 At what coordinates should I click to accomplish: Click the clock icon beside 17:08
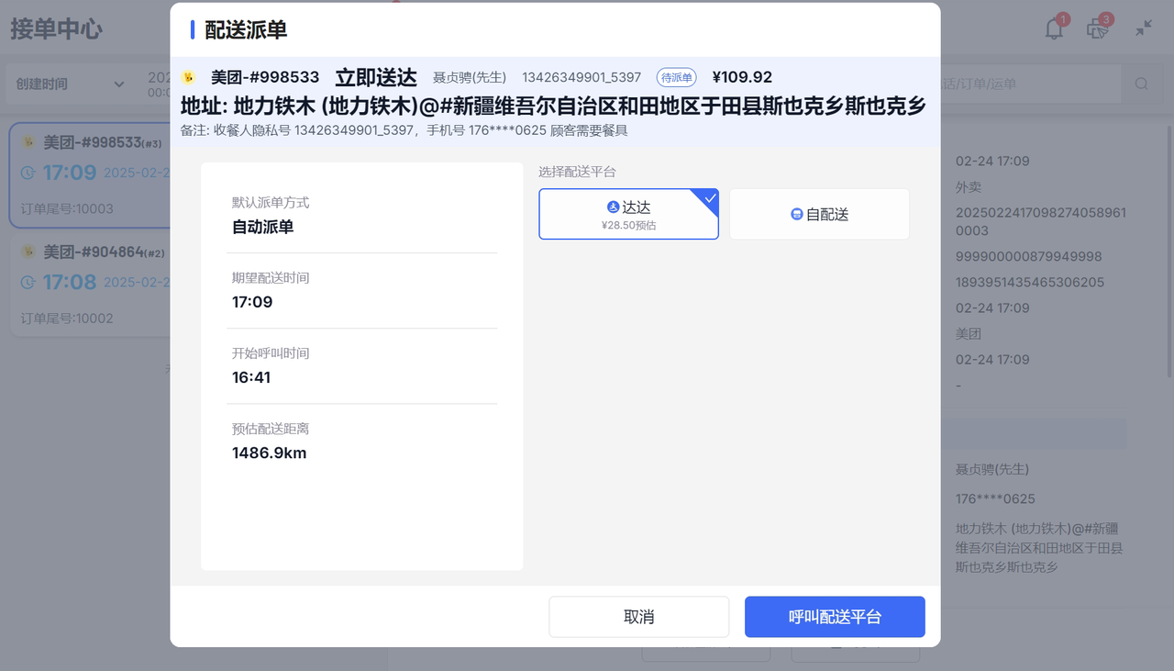pyautogui.click(x=28, y=282)
